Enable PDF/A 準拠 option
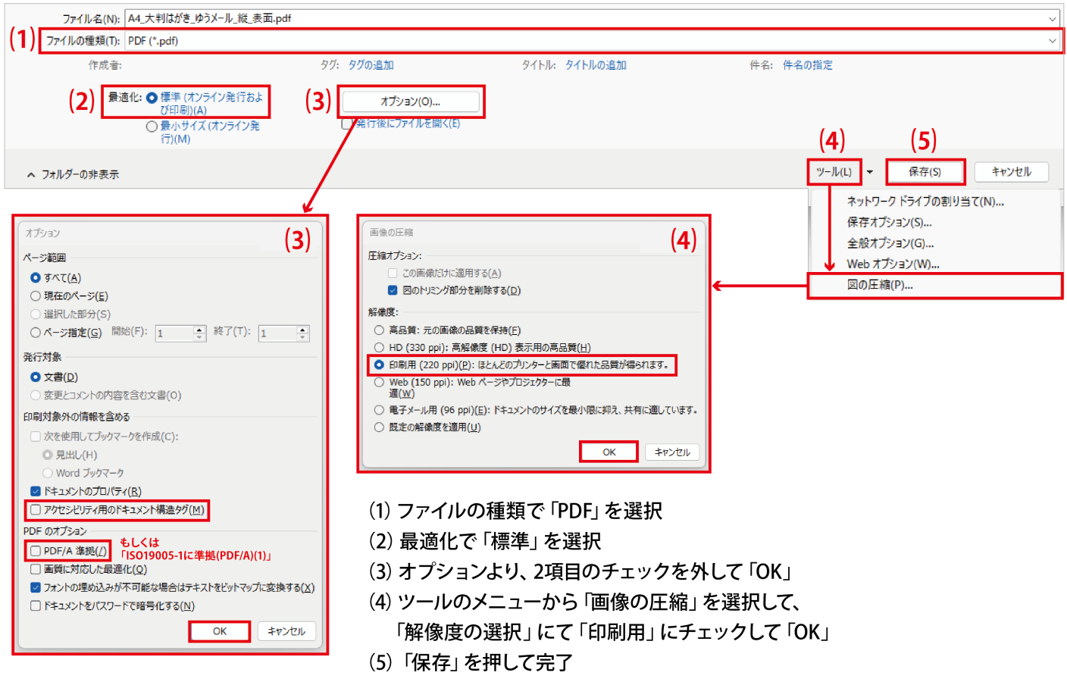This screenshot has height=682, width=1067. click(x=35, y=550)
